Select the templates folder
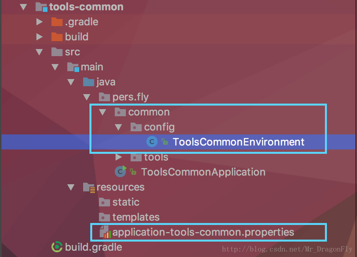 point(136,217)
